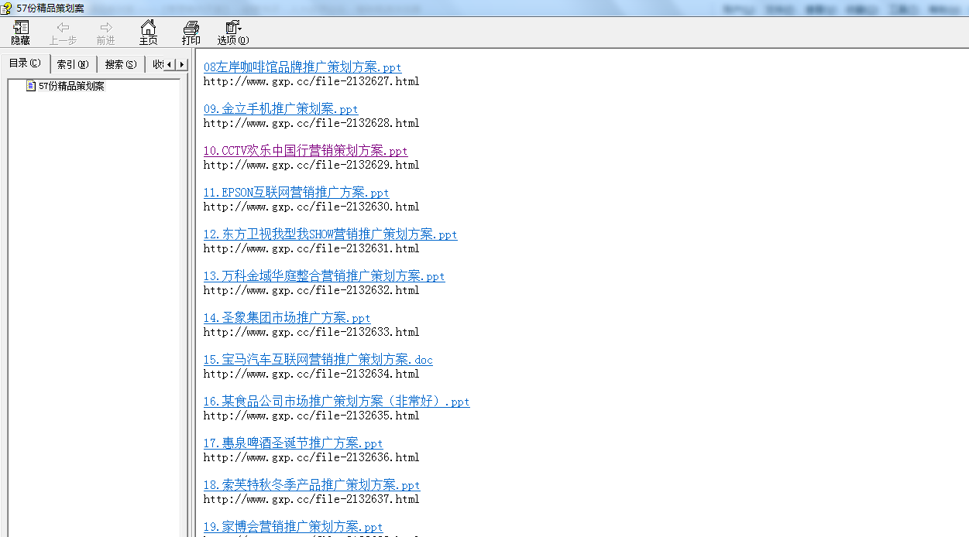
Task: Open 19.家博会营销推广策划方案.ppt link
Action: [x=294, y=527]
